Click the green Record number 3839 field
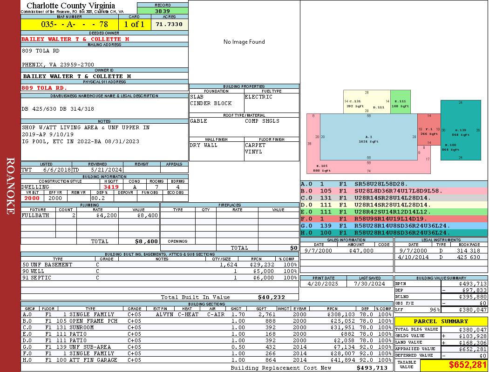 tap(163, 11)
